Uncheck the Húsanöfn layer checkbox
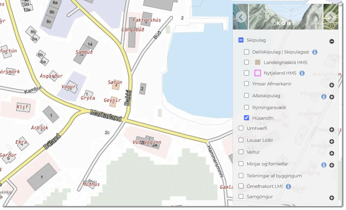This screenshot has width=346, height=210. tap(247, 118)
